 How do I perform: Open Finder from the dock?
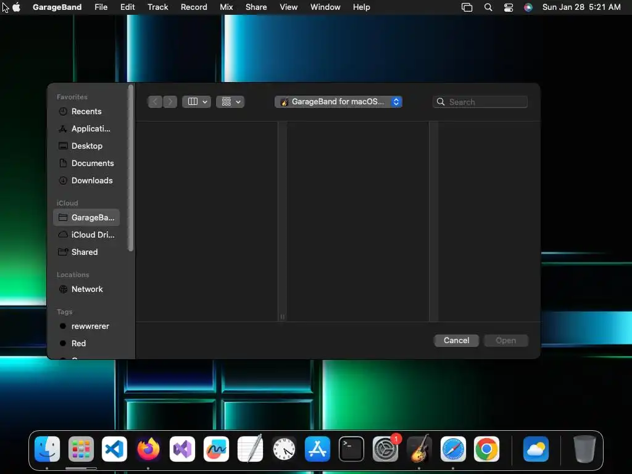coord(47,449)
